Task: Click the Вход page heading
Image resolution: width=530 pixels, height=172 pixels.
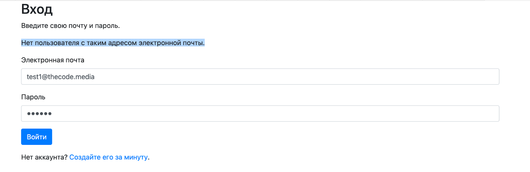Action: click(x=37, y=9)
